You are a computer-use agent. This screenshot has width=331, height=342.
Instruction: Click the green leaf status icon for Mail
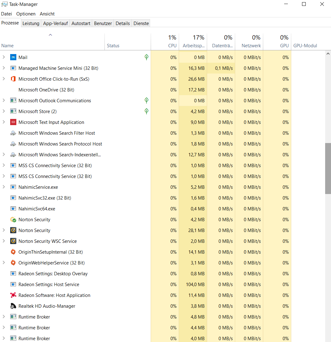tap(146, 57)
